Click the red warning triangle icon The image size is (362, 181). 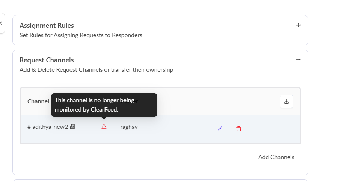[x=104, y=127]
